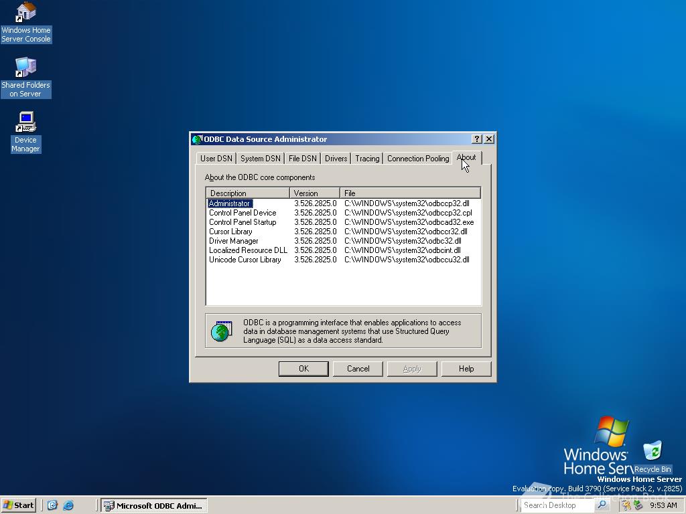Screen dimensions: 686x514
Task: Switch to the Drivers tab
Action: pyautogui.click(x=336, y=158)
